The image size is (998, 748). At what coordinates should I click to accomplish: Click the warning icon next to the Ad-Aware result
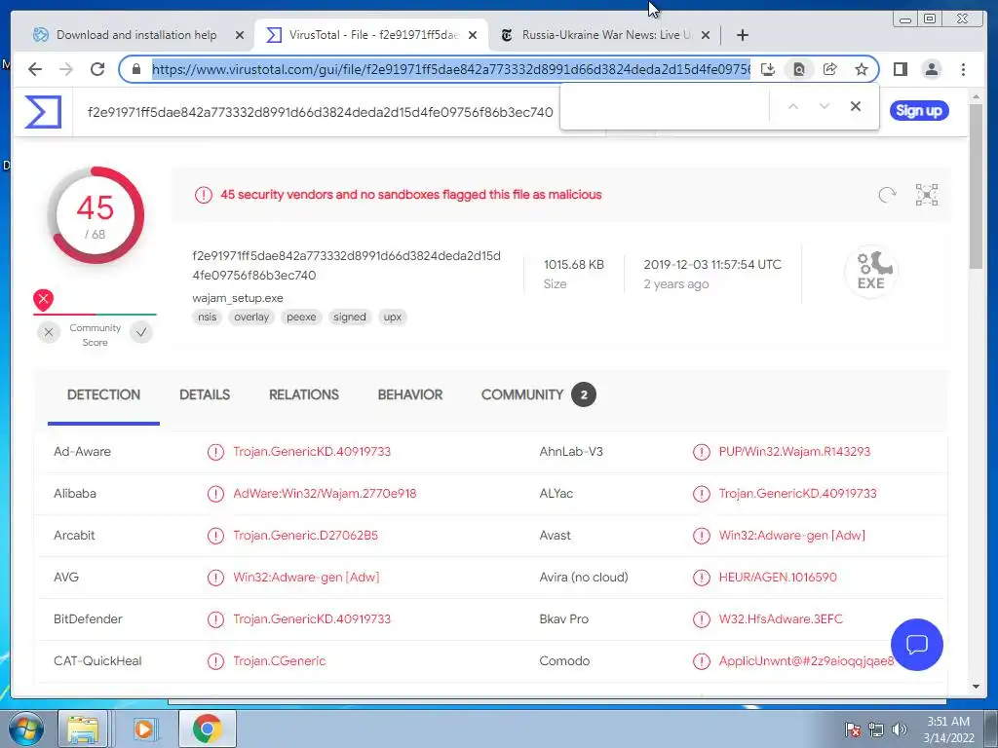(215, 452)
